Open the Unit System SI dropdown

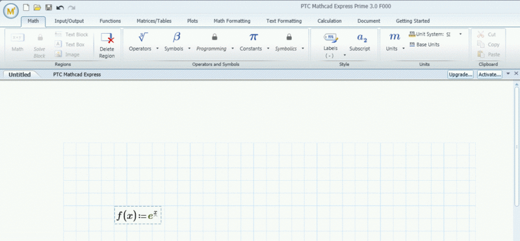coord(460,34)
